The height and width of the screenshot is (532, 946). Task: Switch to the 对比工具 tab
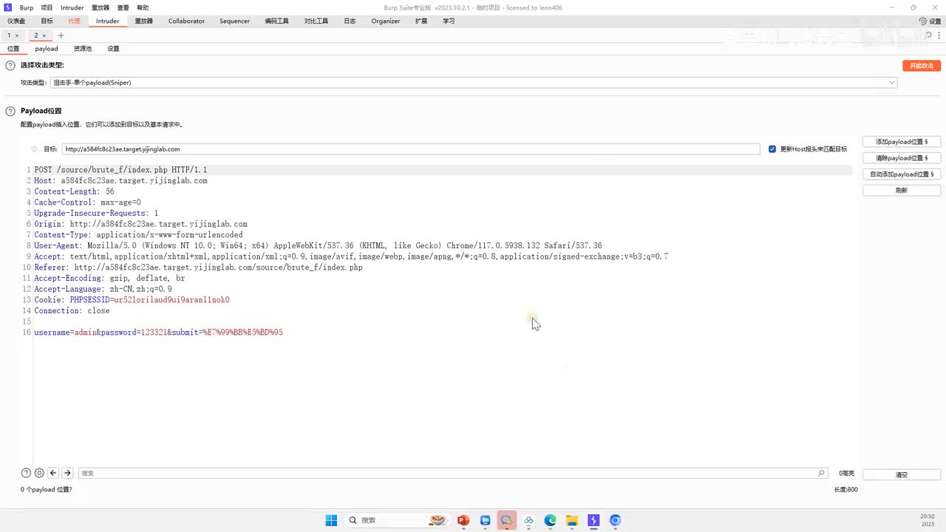316,21
